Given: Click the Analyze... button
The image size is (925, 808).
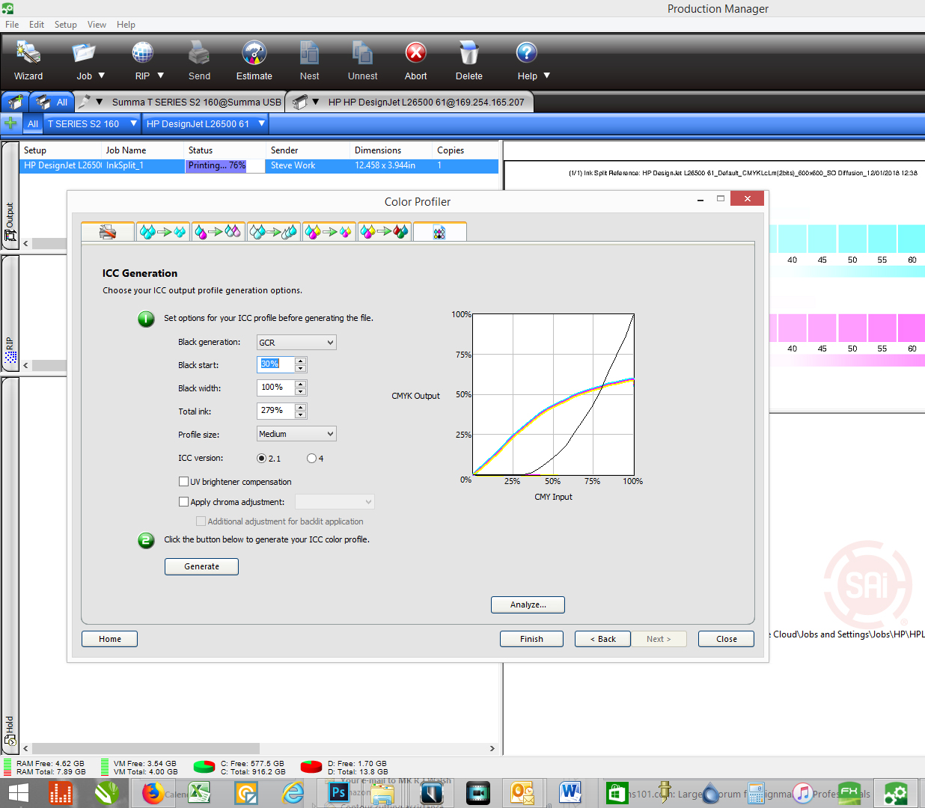Looking at the screenshot, I should coord(528,605).
